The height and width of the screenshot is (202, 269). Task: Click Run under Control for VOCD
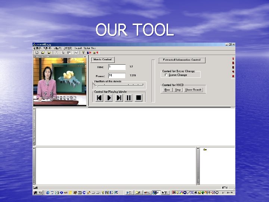click(x=167, y=90)
